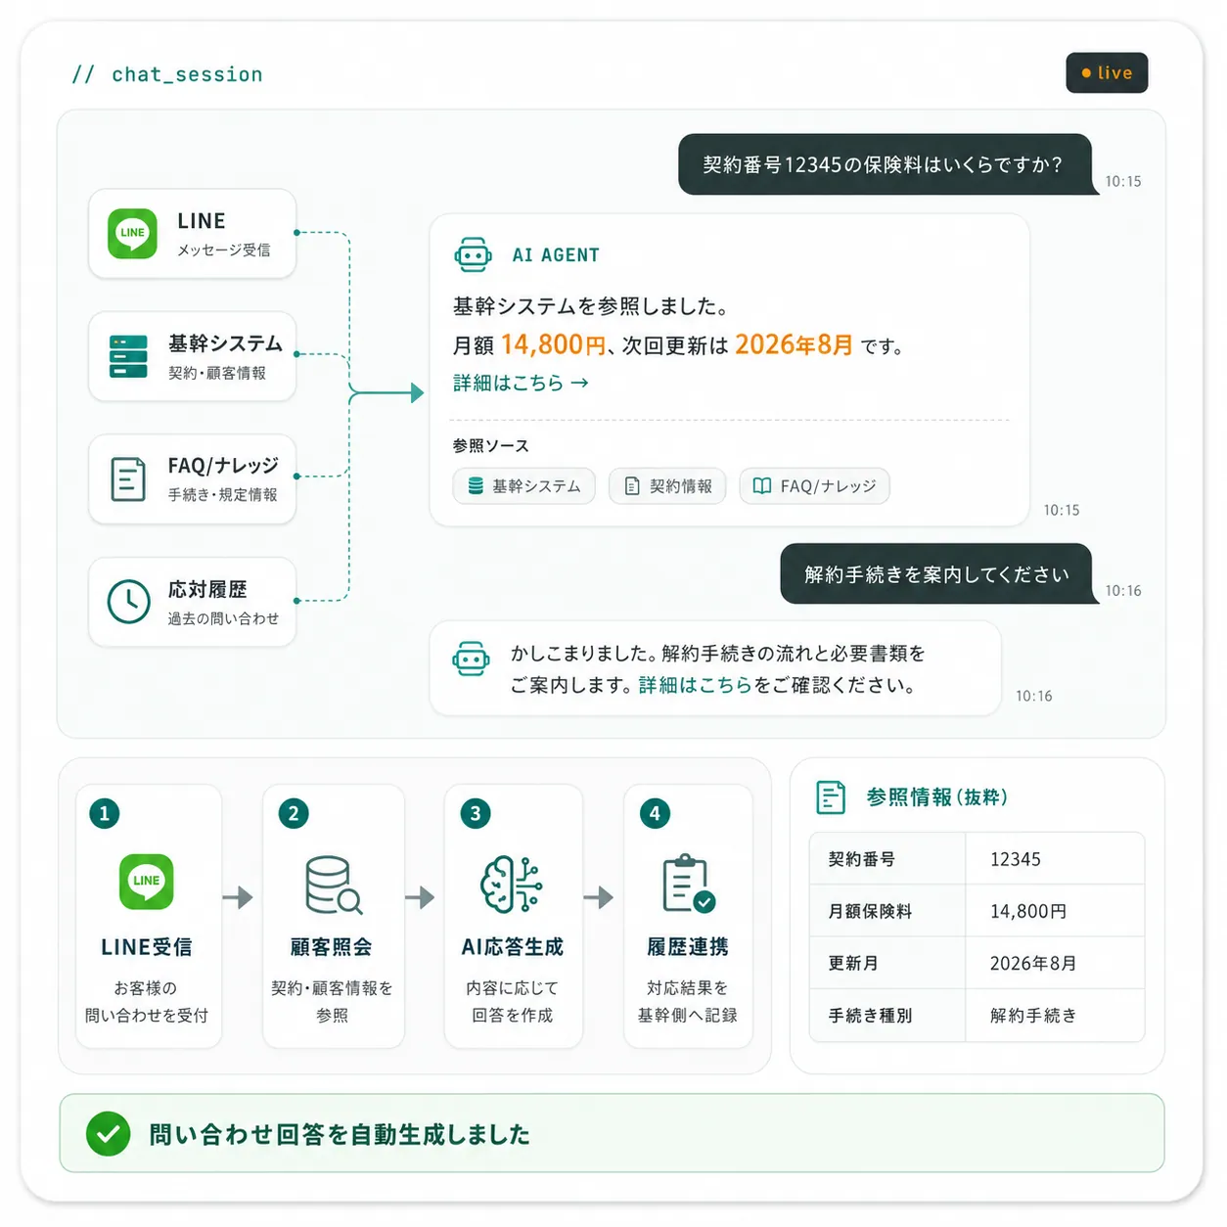Select the server icon in the 契約・顧客情報 card
Screen dimensions: 1227x1227
coord(128,356)
